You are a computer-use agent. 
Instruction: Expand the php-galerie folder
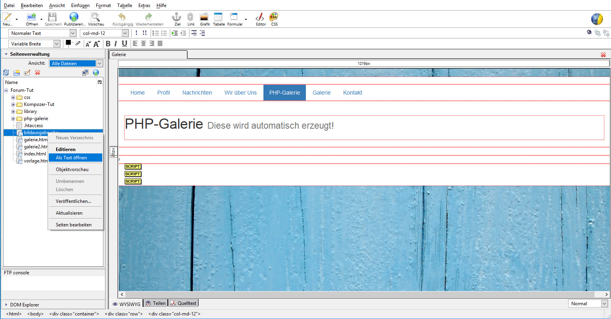[x=13, y=118]
